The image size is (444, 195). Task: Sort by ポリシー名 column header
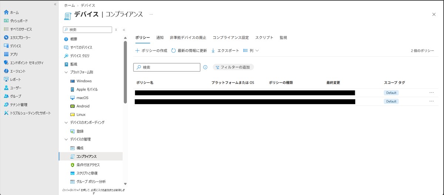click(145, 82)
